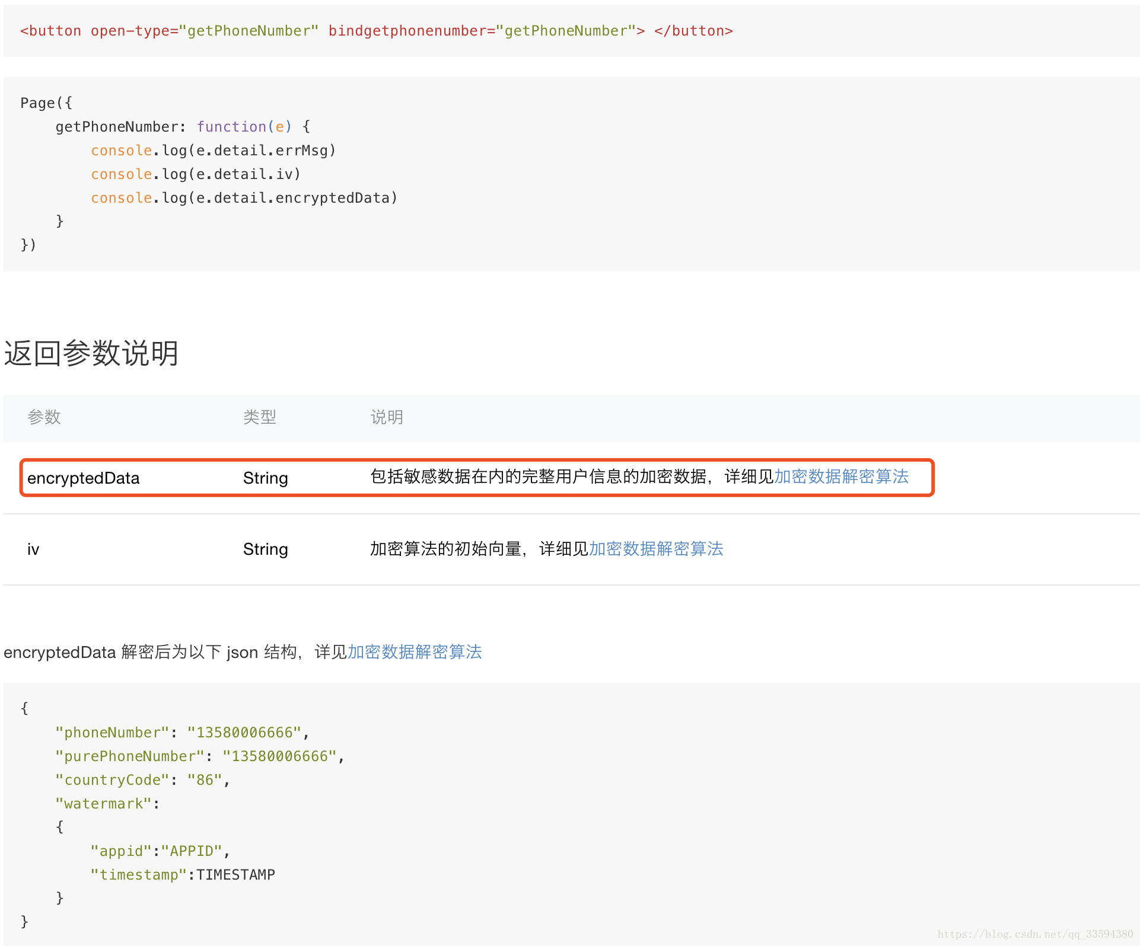
Task: Click the purePhoneNumber JSON line
Action: 199,756
